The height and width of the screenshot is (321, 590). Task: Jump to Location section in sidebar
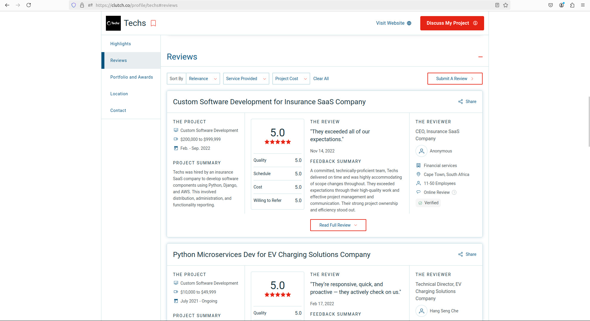119,94
